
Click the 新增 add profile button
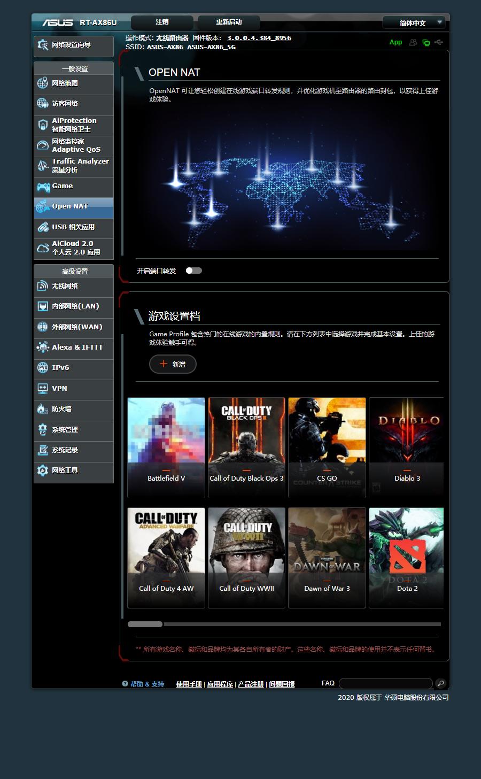click(172, 364)
